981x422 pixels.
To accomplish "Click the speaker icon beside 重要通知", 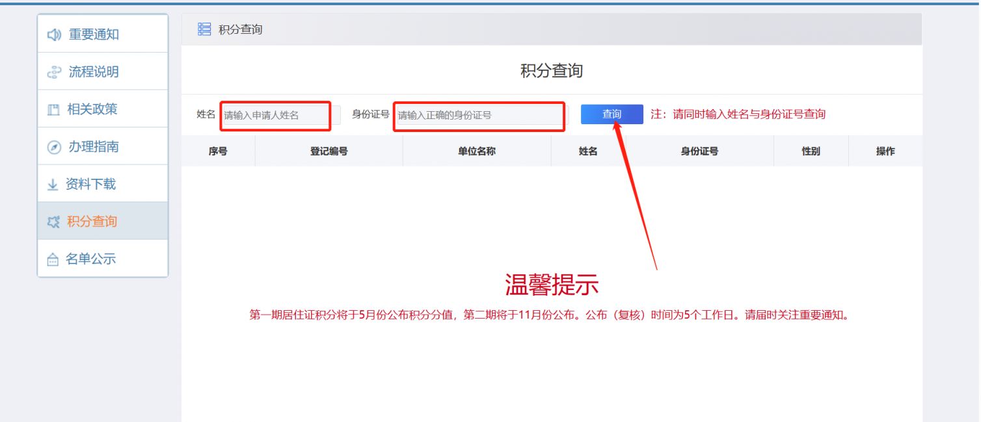I will click(x=54, y=35).
